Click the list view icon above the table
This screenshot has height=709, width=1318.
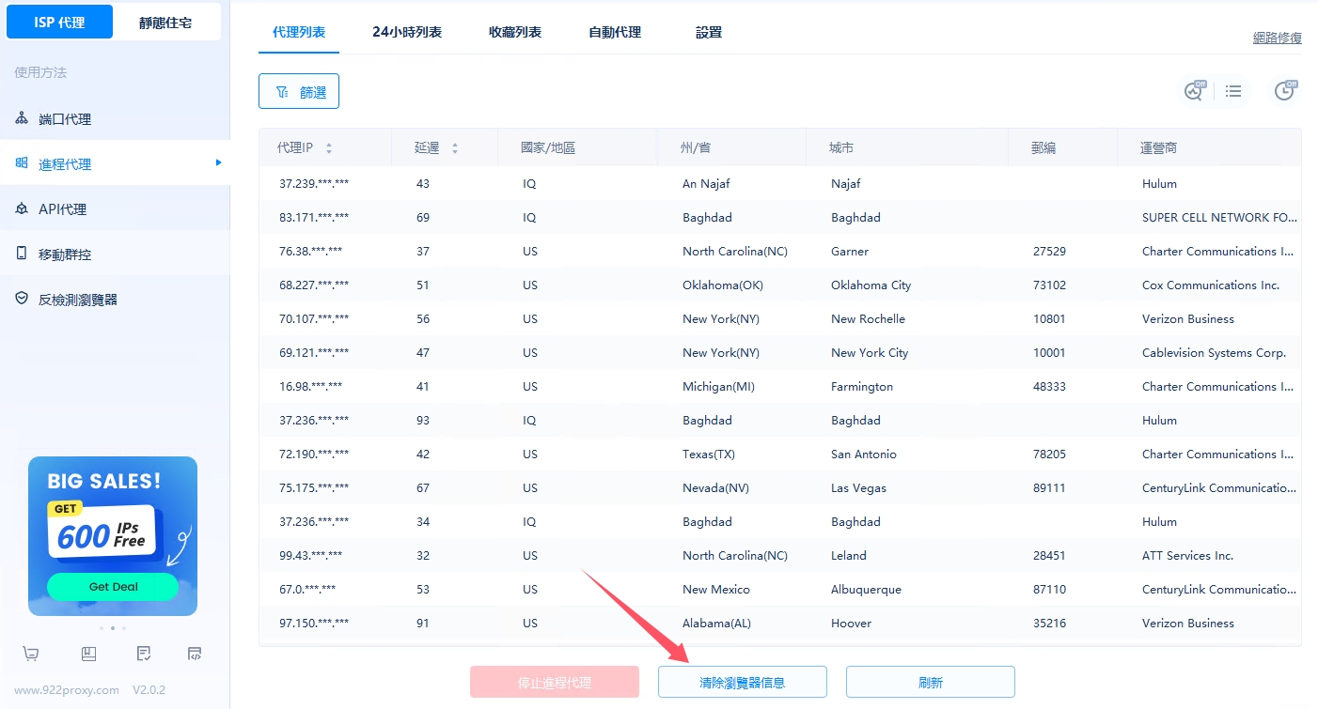click(x=1233, y=91)
